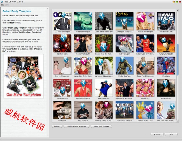Pick the Mike & Molly template

[104, 88]
